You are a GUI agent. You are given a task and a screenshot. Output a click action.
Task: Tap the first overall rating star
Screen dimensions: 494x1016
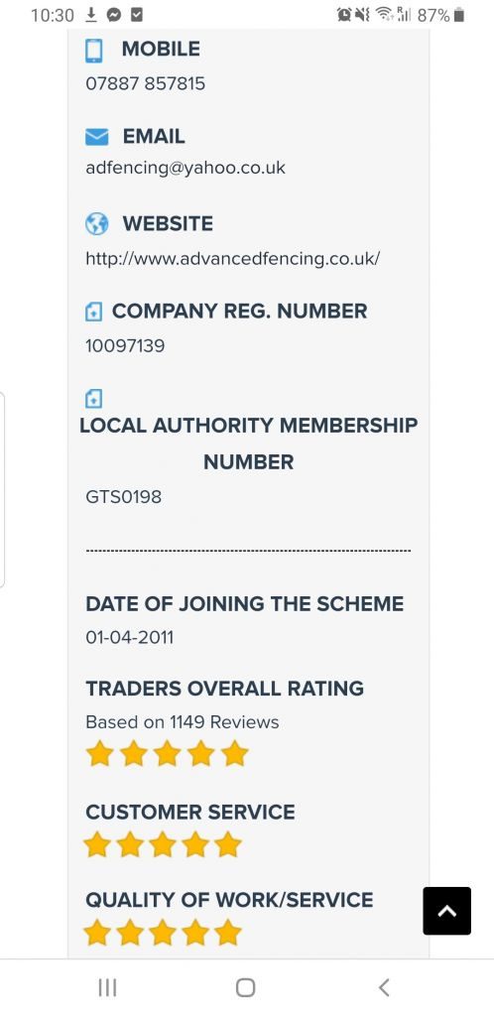click(100, 754)
